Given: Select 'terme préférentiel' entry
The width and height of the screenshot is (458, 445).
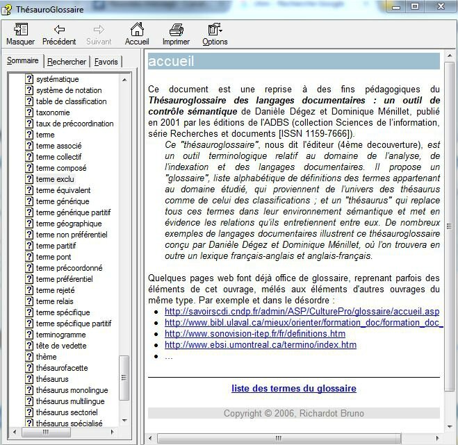Looking at the screenshot, I should pyautogui.click(x=65, y=278).
